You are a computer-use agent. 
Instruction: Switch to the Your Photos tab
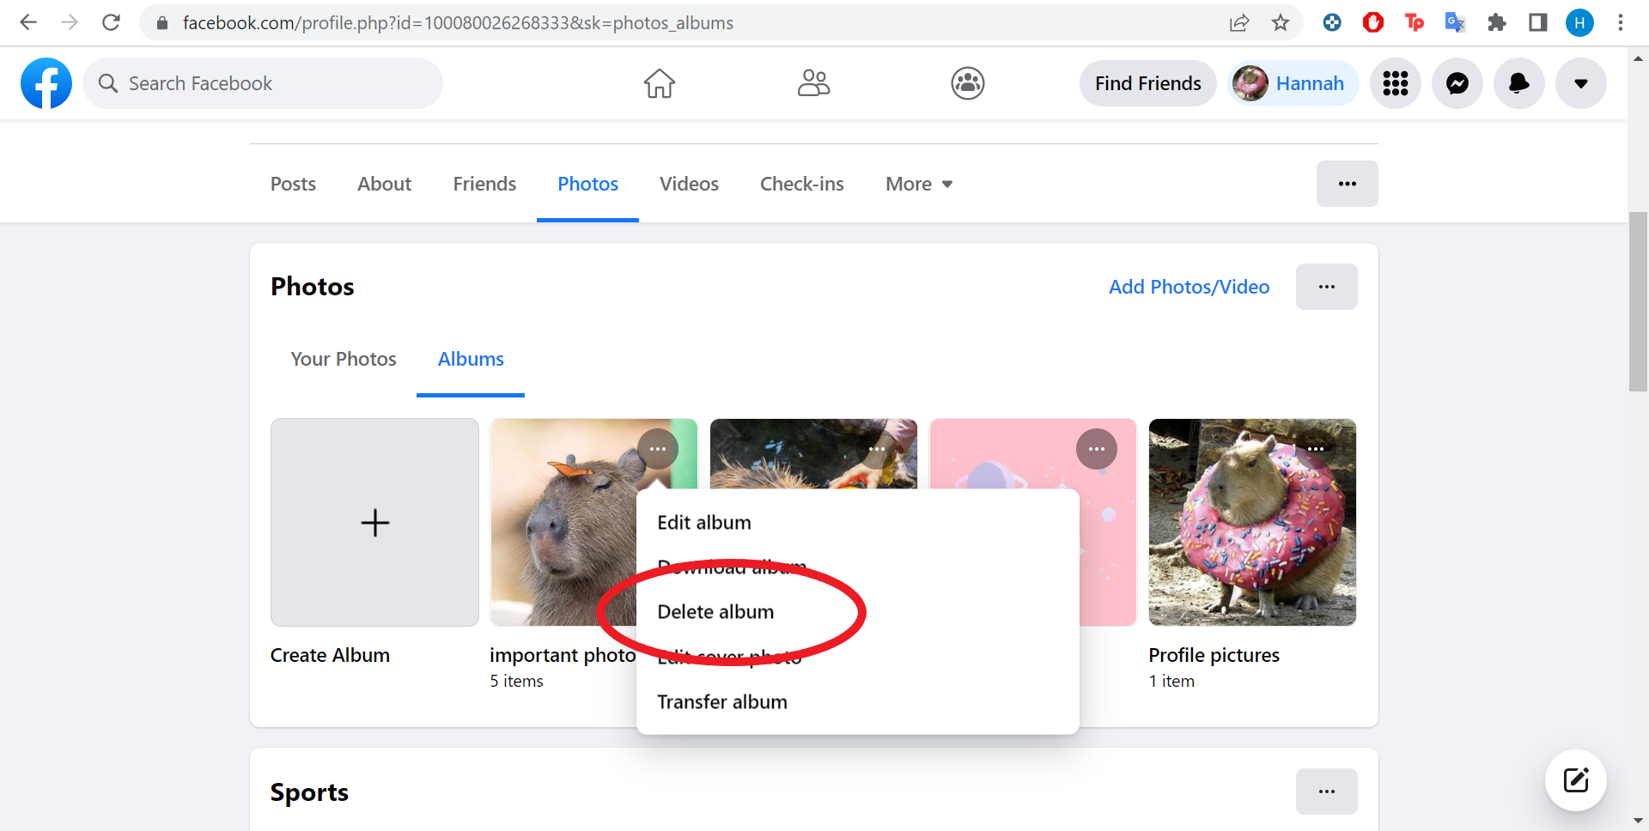pyautogui.click(x=344, y=359)
